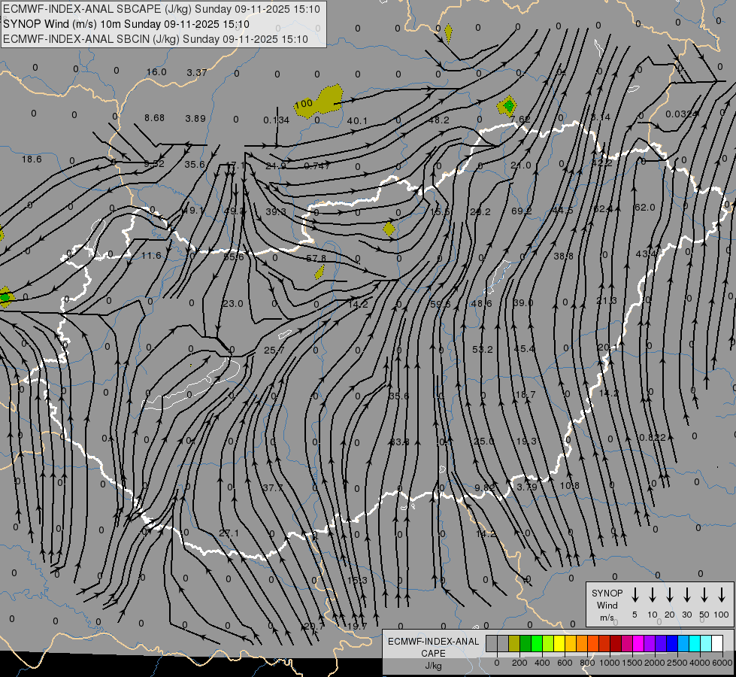Image resolution: width=736 pixels, height=677 pixels.
Task: Click the 10 m/s wind arrow in legend
Action: pyautogui.click(x=653, y=595)
